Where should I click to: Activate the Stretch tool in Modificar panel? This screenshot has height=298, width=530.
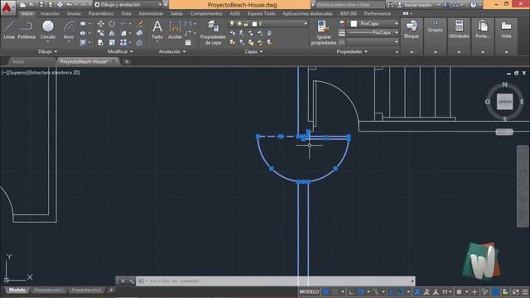point(101,42)
